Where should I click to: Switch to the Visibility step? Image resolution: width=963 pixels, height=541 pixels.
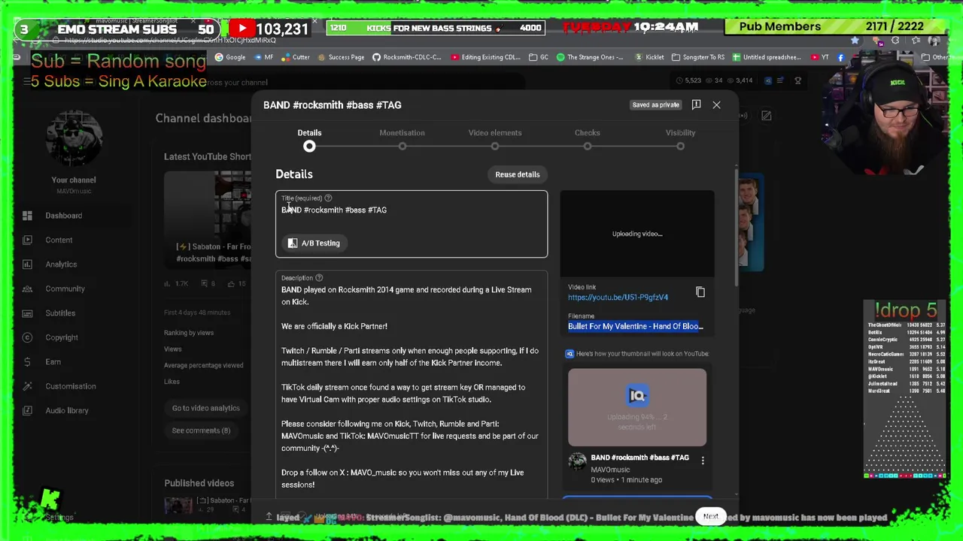(680, 133)
